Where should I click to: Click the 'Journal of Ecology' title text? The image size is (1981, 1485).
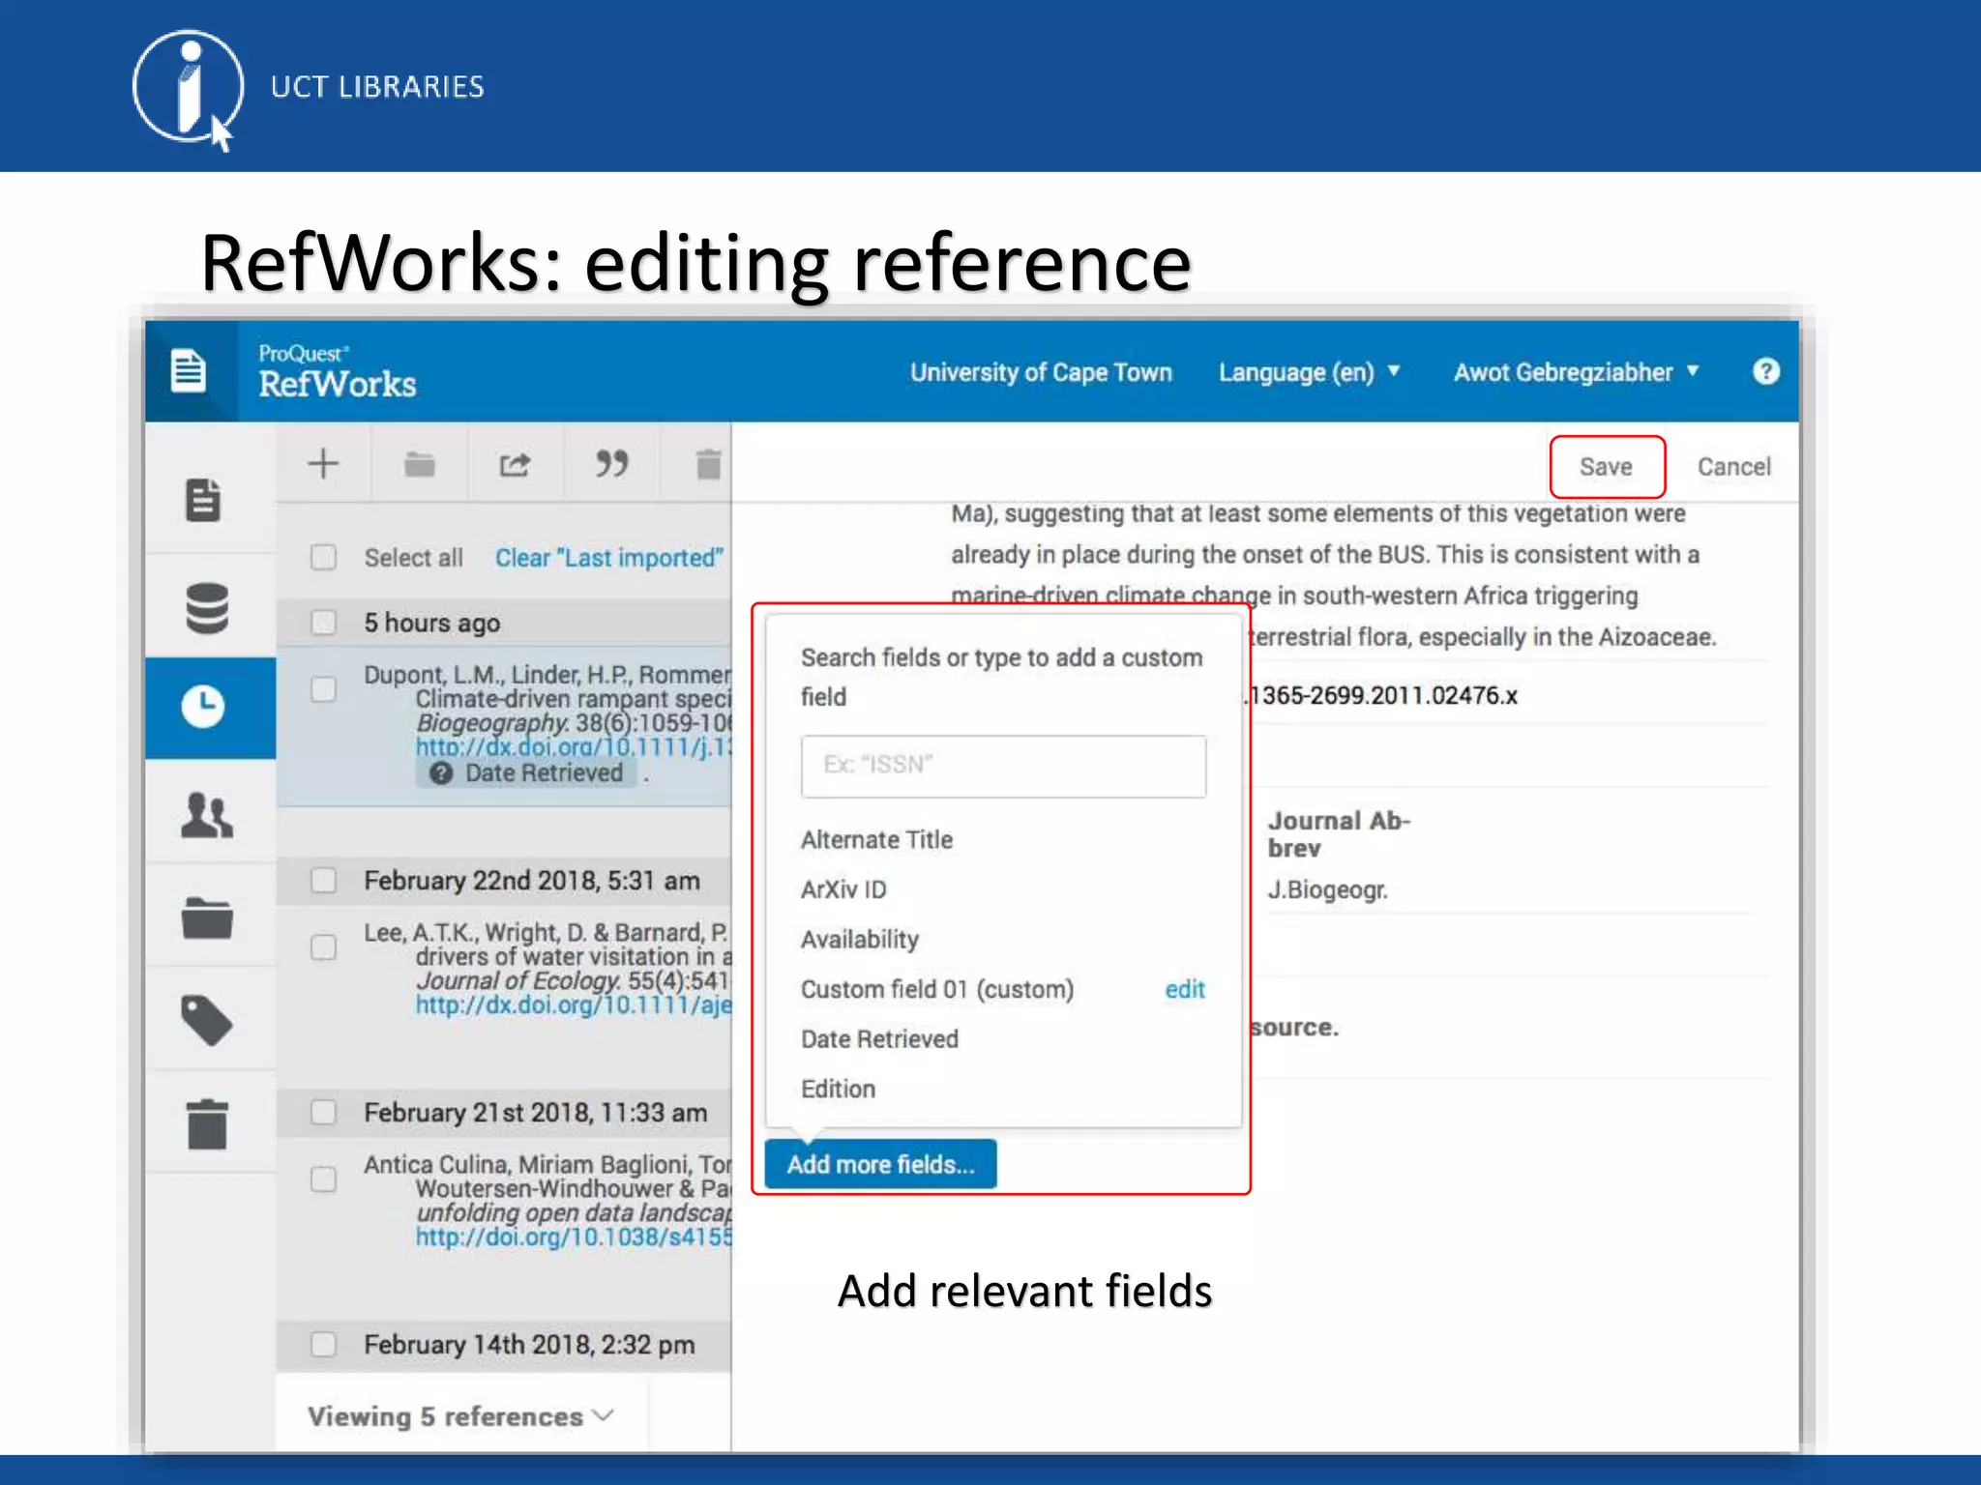coord(518,980)
